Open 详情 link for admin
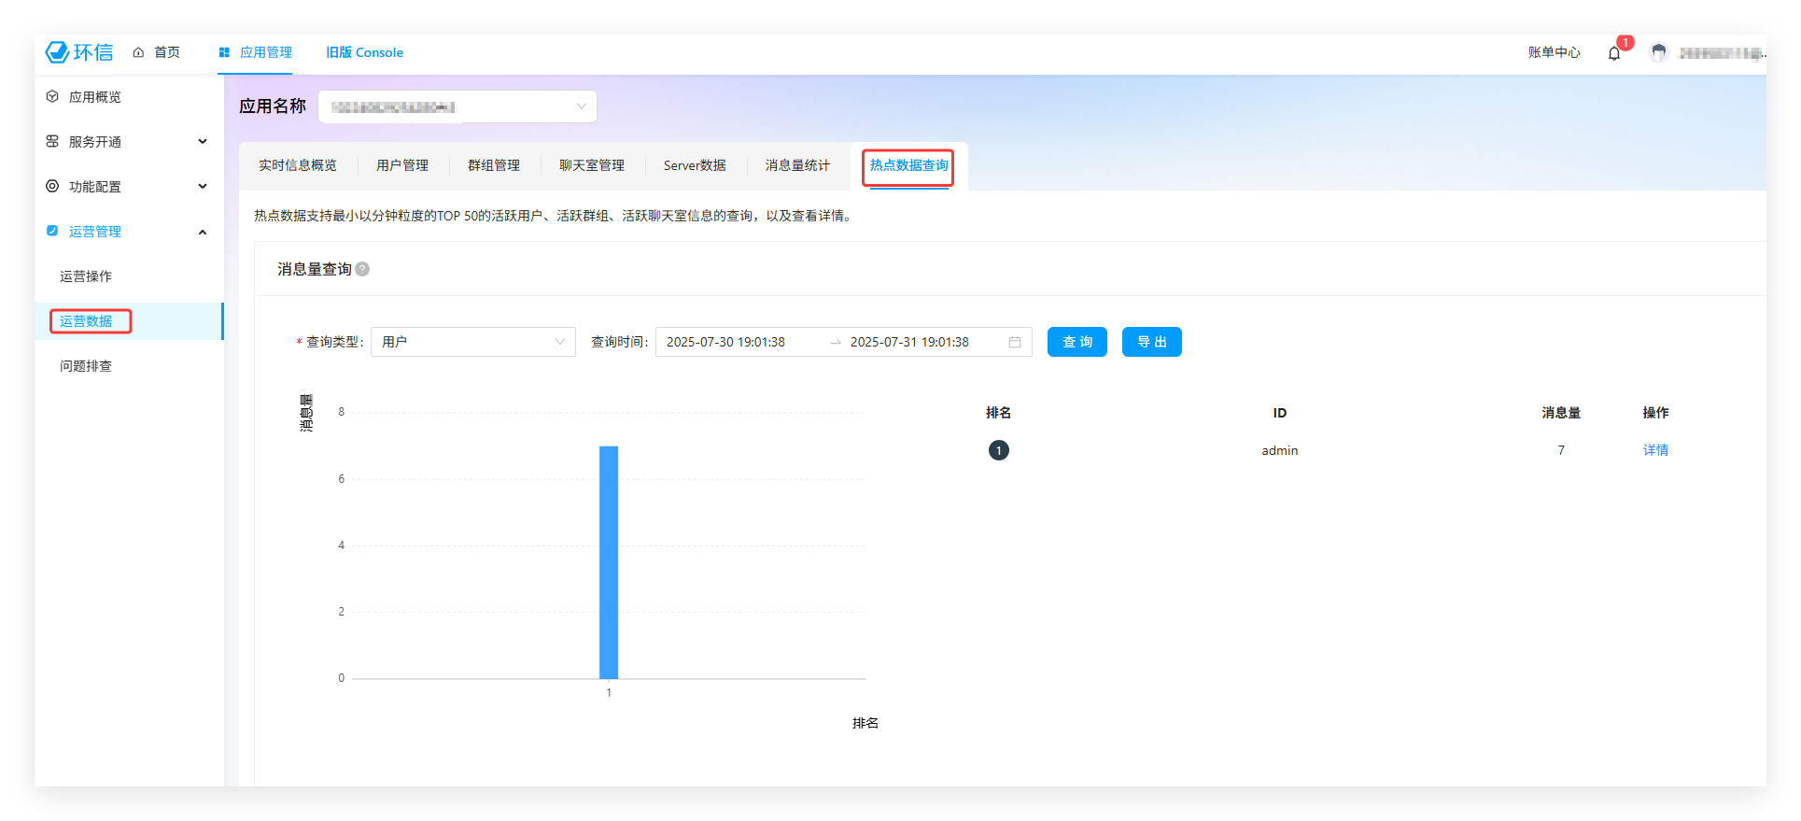 [x=1654, y=451]
